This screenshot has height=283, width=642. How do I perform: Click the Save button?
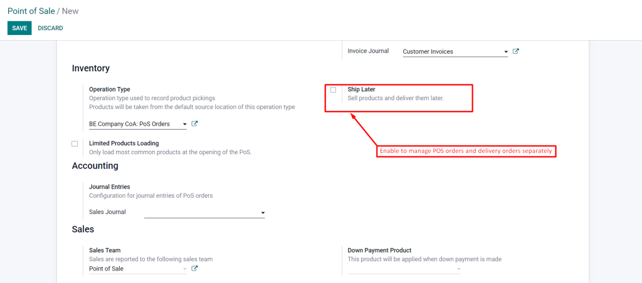19,28
